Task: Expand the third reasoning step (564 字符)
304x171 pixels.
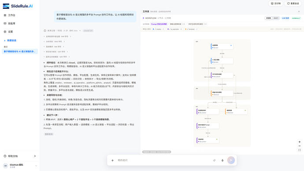Action: (54, 47)
